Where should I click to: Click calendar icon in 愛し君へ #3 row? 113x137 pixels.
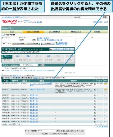pos(95,101)
